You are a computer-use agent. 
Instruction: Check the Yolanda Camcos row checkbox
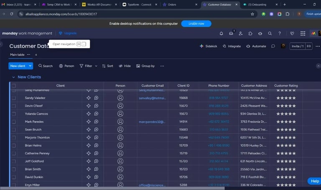pos(14,114)
